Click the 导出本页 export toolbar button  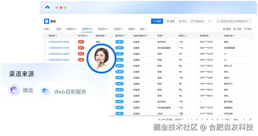click(197, 21)
